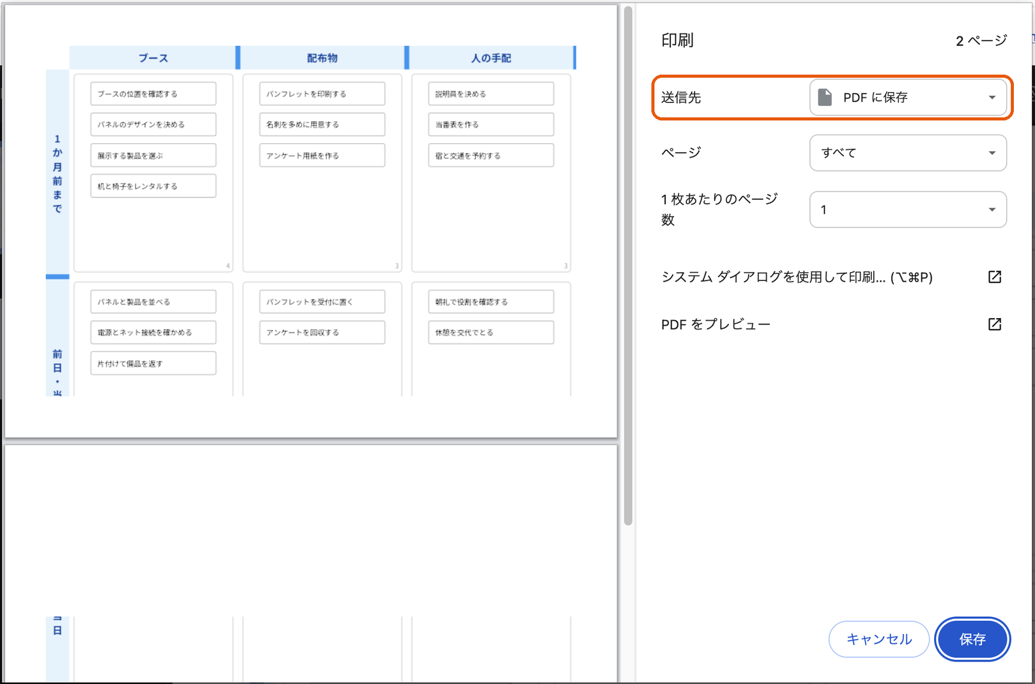This screenshot has height=684, width=1035.
Task: Click card アンケート用紙を作る
Action: coord(322,155)
